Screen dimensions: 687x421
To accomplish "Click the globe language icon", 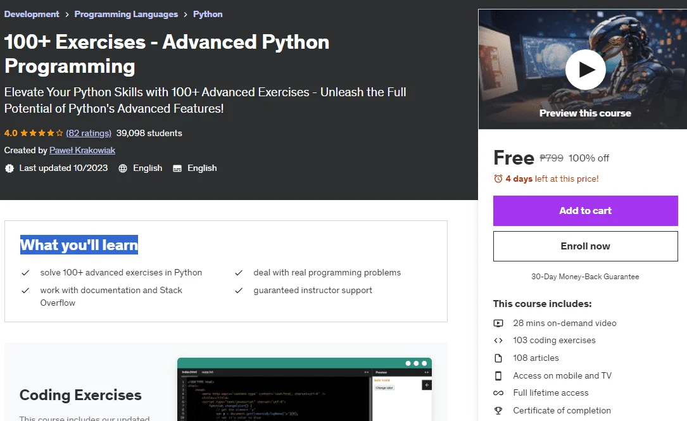I will [x=123, y=168].
